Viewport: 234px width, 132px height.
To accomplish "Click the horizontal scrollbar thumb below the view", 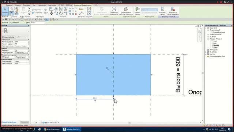I will (x=129, y=122).
